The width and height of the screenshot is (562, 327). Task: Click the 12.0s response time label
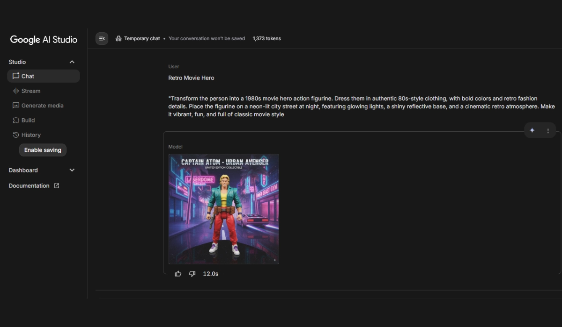(210, 274)
